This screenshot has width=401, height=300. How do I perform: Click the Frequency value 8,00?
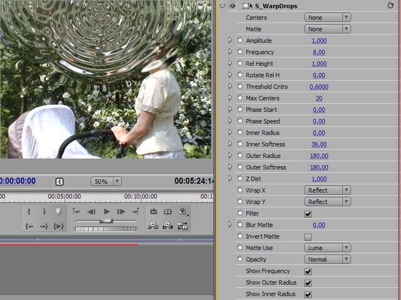(319, 52)
